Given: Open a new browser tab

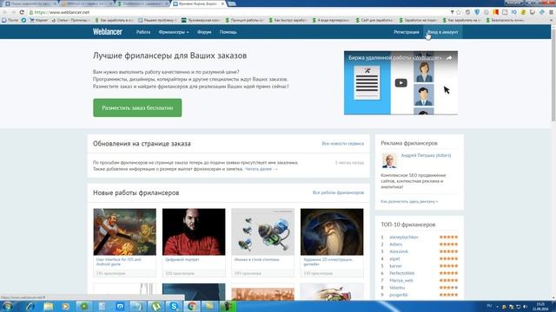Looking at the screenshot, I should click(232, 3).
